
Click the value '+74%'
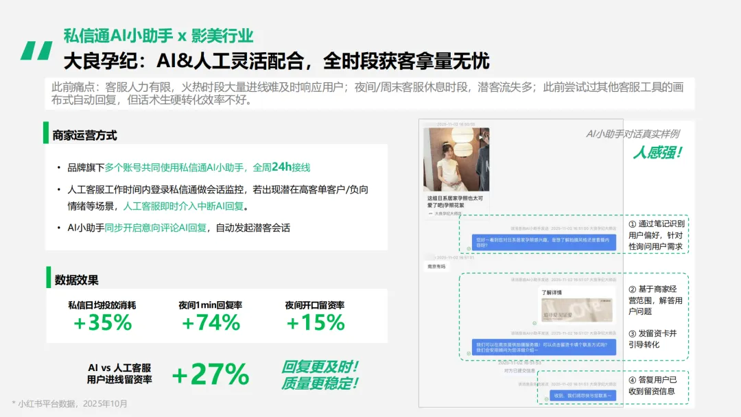click(x=211, y=323)
